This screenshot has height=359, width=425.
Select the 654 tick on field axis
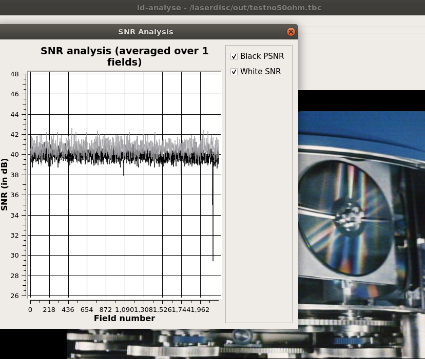pos(87,310)
